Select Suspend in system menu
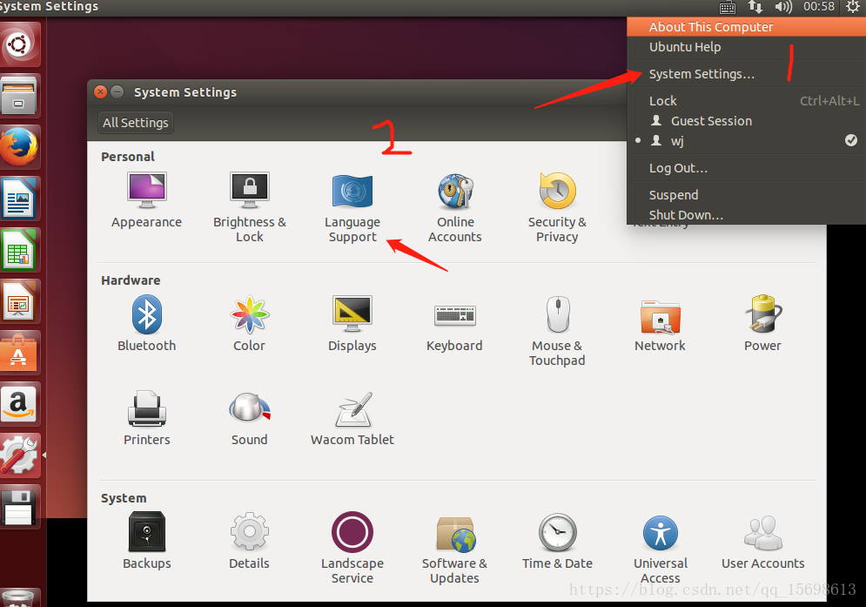Image resolution: width=866 pixels, height=607 pixels. tap(746, 195)
